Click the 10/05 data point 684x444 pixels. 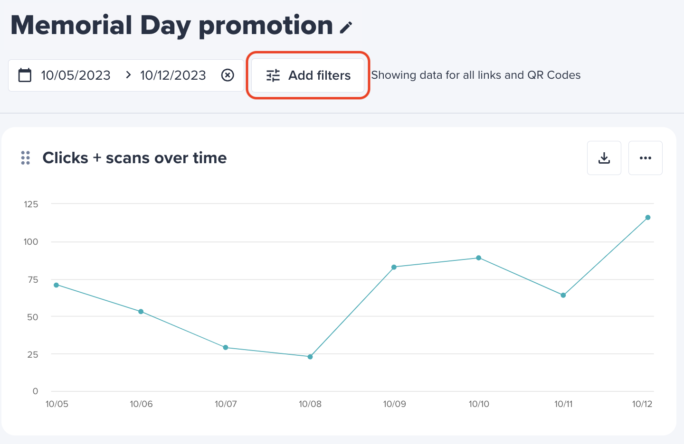(x=57, y=285)
